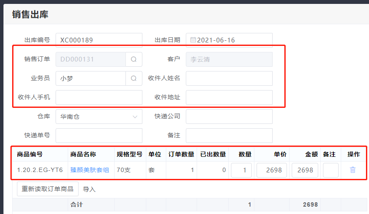Click the 备注 input in the product row

coord(330,170)
